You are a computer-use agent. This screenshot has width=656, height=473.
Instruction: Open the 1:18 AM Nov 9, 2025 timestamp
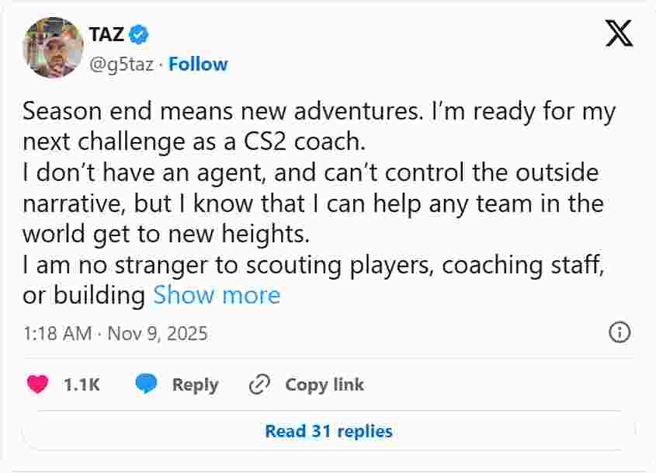pyautogui.click(x=115, y=334)
